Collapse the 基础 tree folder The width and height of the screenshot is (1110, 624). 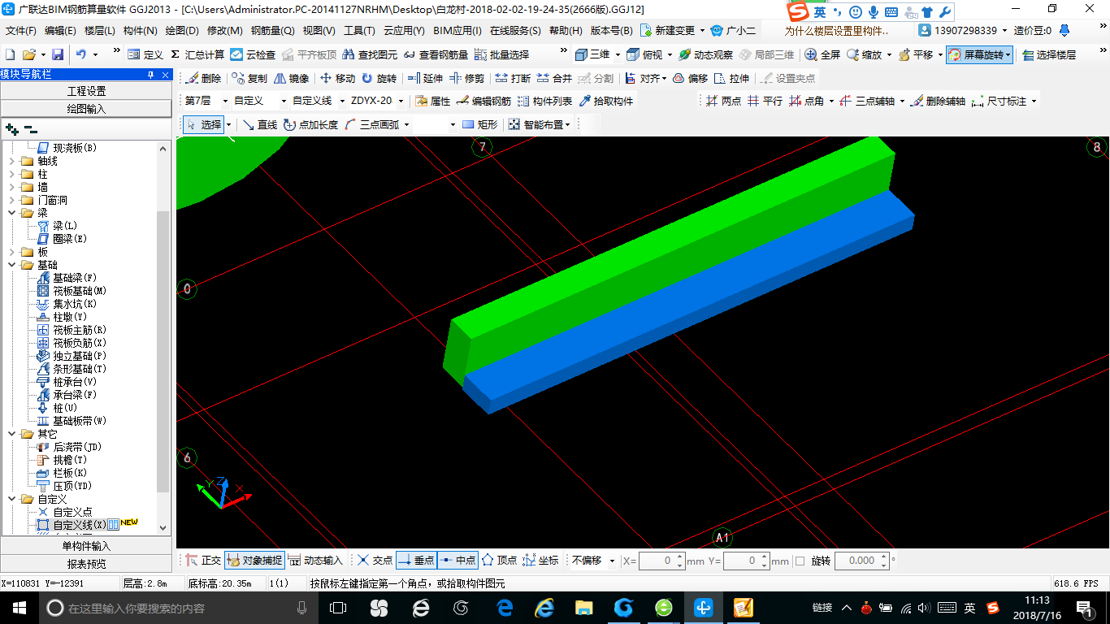(x=11, y=265)
